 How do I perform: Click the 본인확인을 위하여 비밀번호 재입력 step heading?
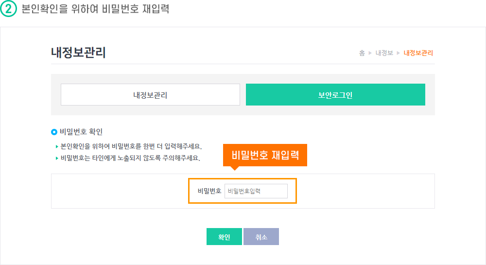[x=95, y=9]
